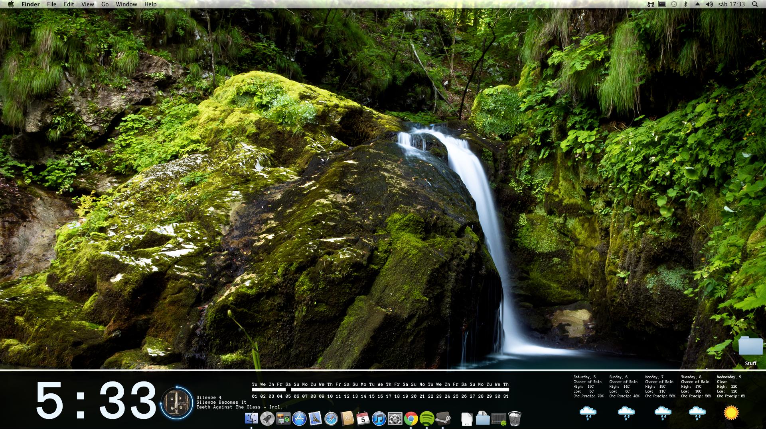This screenshot has width=766, height=430.
Task: Click the Spotlight search magnifier
Action: tap(754, 4)
